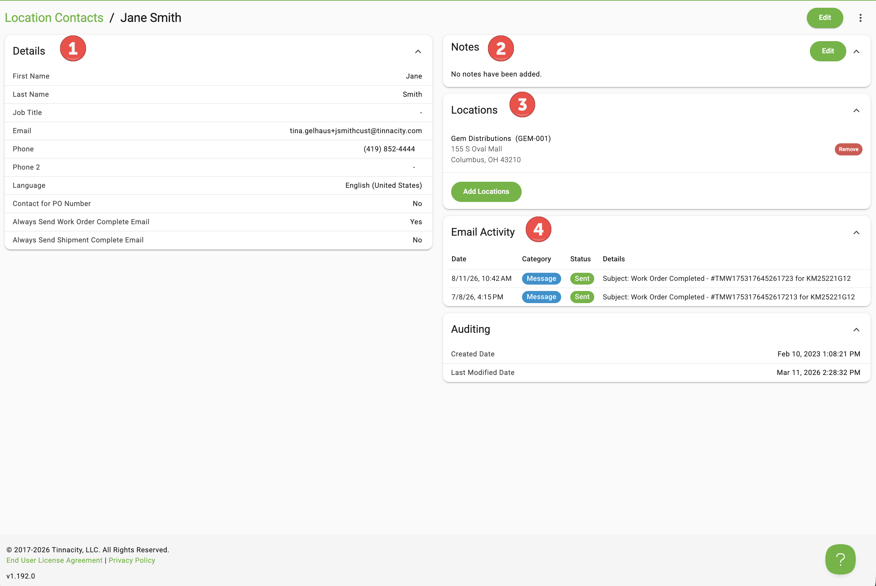The image size is (876, 586).
Task: Open the End User License Agreement link
Action: point(54,560)
